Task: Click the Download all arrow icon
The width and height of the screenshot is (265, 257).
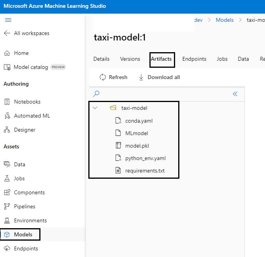Action: (141, 77)
